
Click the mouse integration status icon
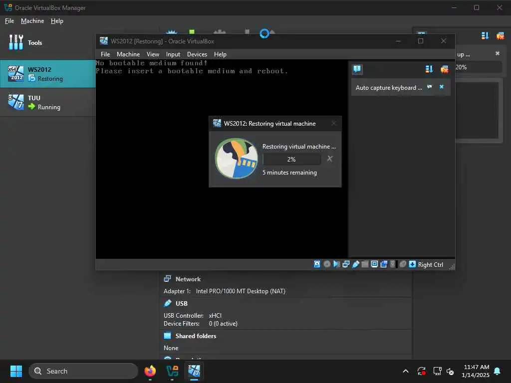pos(403,264)
